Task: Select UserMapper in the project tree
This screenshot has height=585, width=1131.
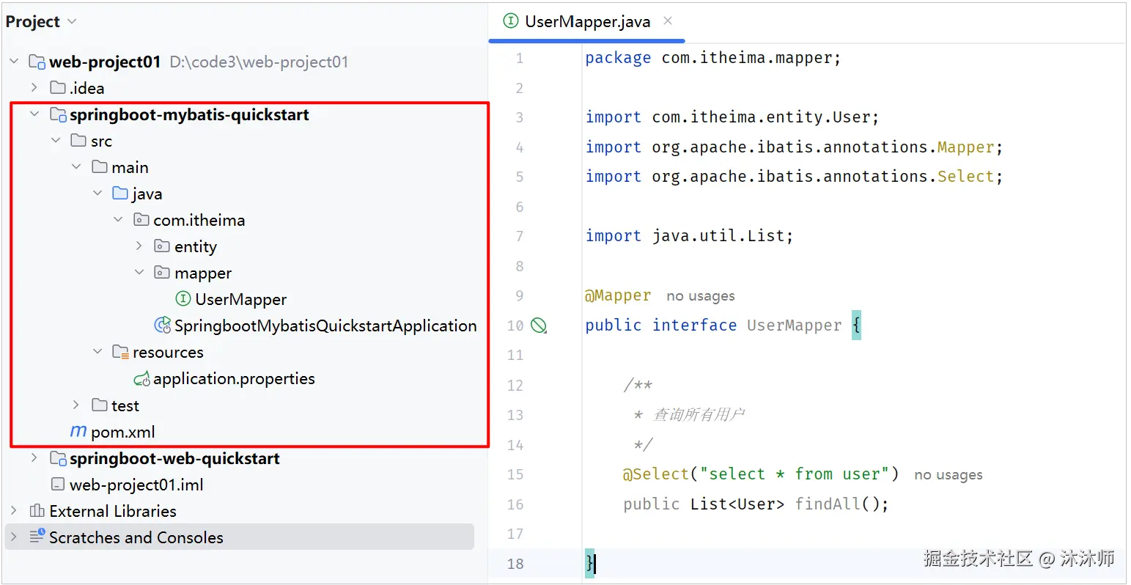Action: tap(240, 300)
